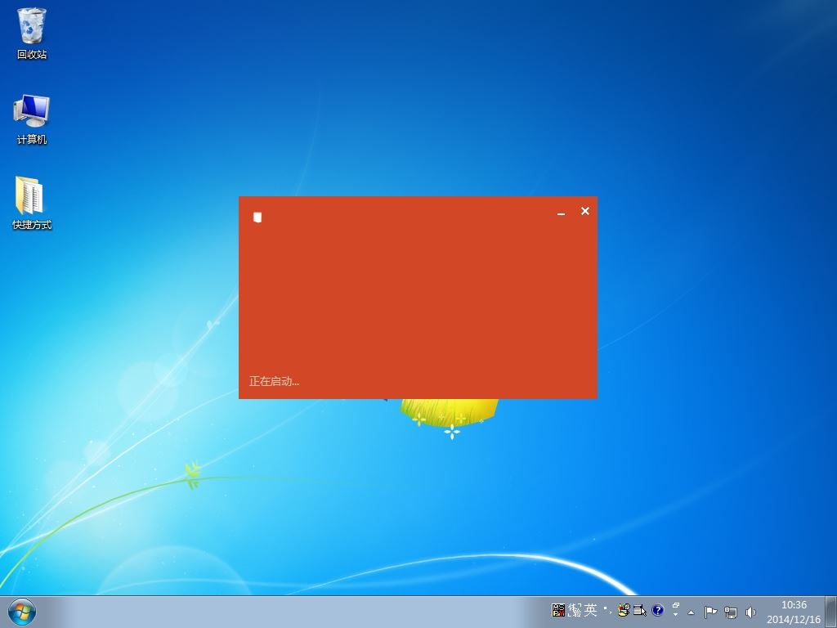837x628 pixels.
Task: Open the network tray icon
Action: pyautogui.click(x=731, y=612)
